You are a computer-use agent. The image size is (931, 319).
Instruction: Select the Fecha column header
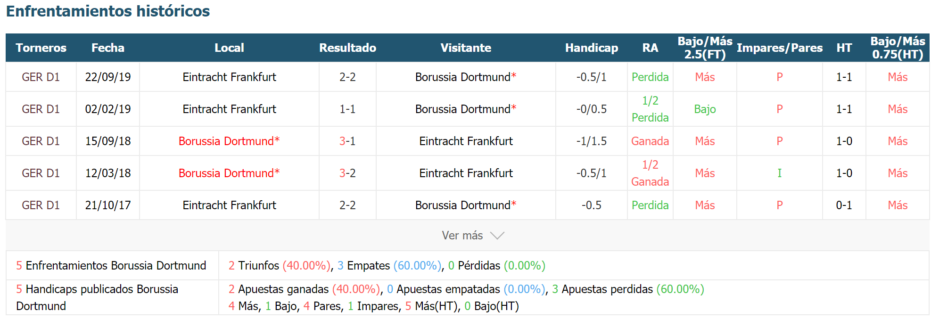tap(108, 48)
